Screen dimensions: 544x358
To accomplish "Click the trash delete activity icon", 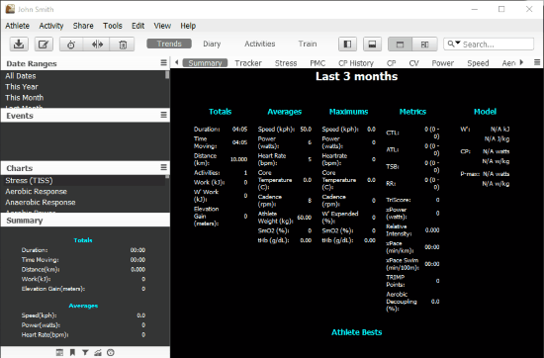I will point(122,45).
